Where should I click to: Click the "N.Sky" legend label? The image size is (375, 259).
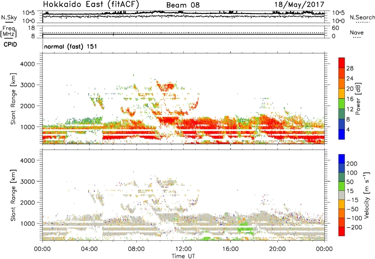click(x=9, y=17)
